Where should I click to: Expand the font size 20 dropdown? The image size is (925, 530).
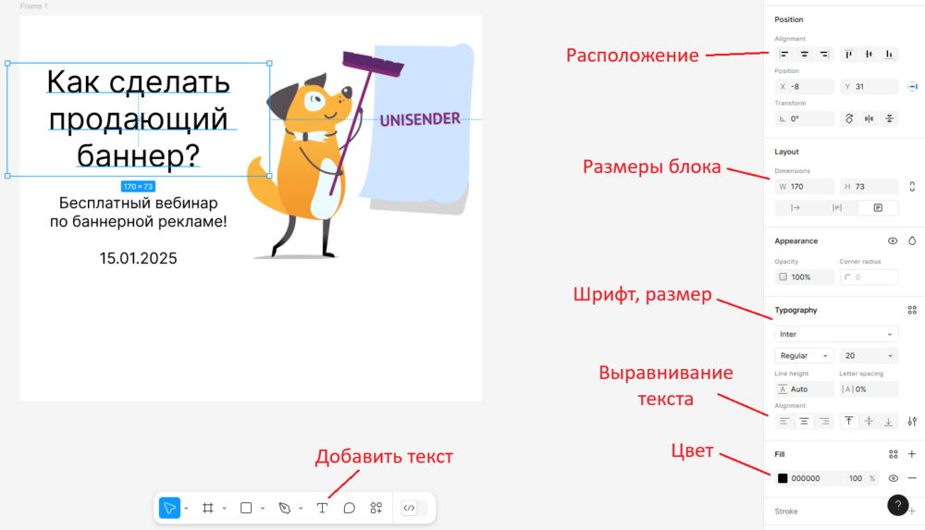click(890, 356)
